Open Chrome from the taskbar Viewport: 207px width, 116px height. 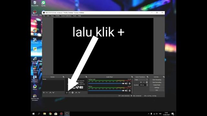tap(50, 114)
